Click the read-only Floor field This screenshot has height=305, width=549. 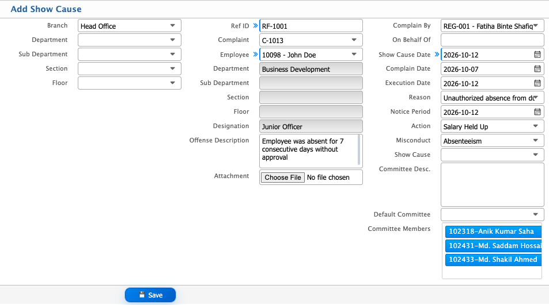(x=311, y=111)
